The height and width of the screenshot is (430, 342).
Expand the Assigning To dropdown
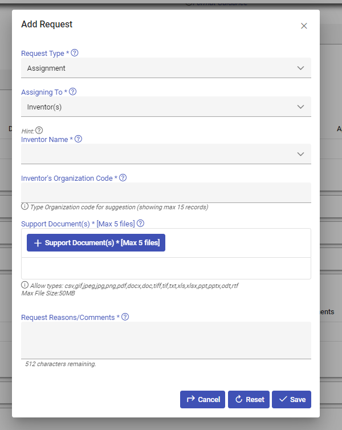(166, 107)
